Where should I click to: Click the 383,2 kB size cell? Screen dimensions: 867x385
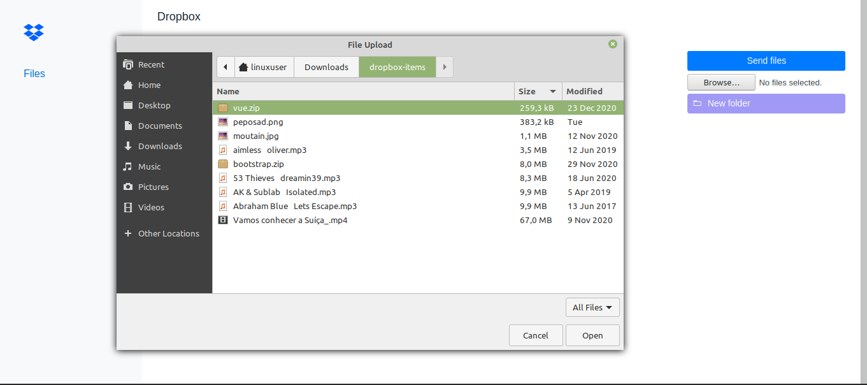(x=536, y=122)
